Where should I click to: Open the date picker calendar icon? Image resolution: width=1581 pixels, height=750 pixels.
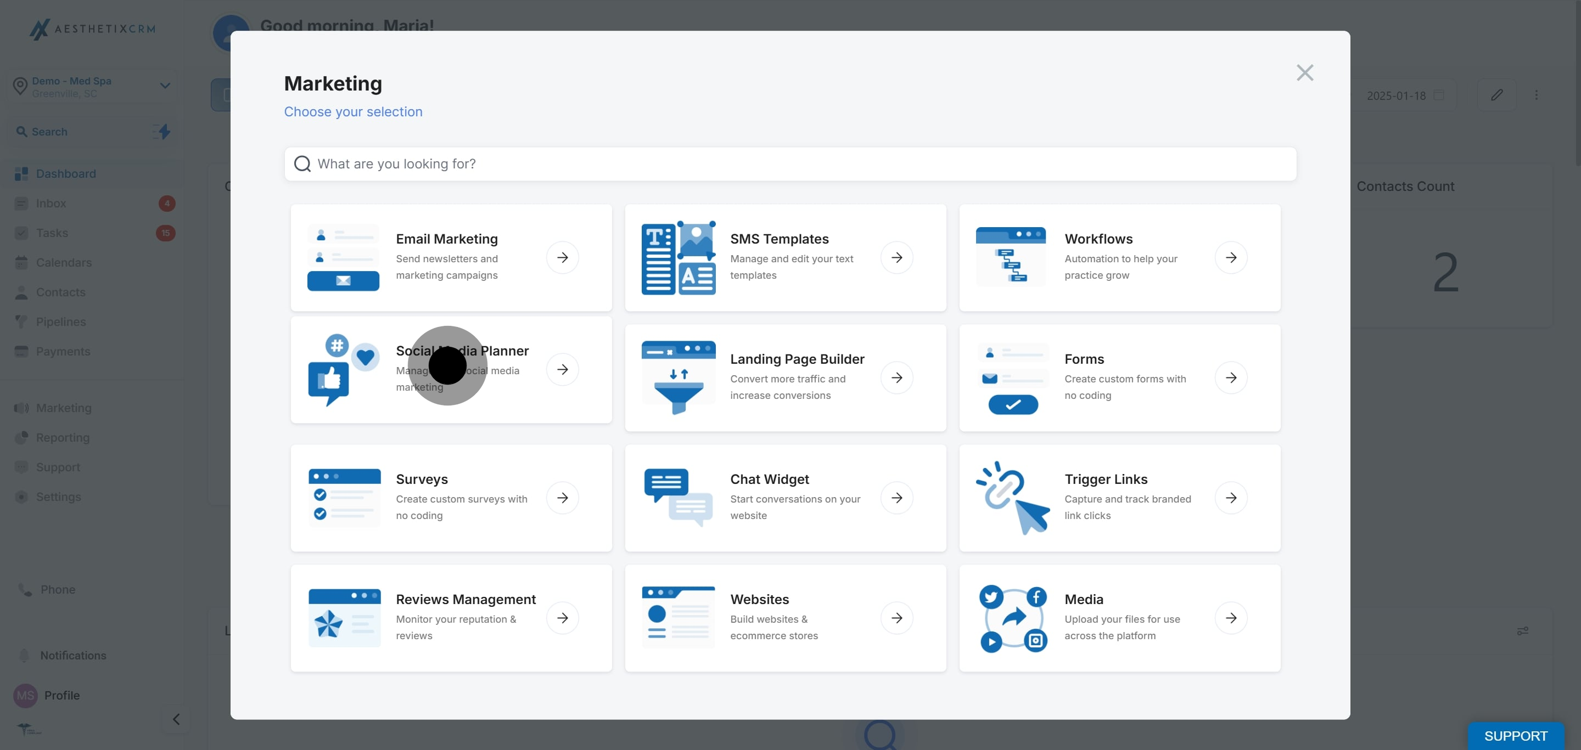[1440, 95]
